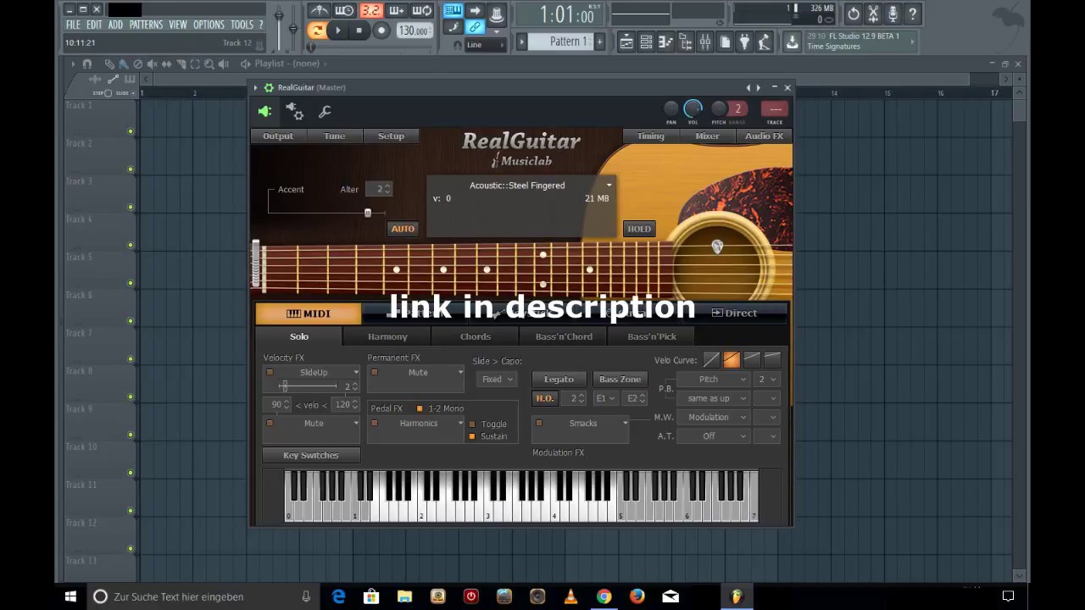Stop playback with the stop button
Viewport: 1085px width, 610px height.
[359, 30]
